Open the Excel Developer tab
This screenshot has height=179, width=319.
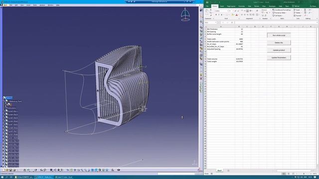[x=272, y=6]
